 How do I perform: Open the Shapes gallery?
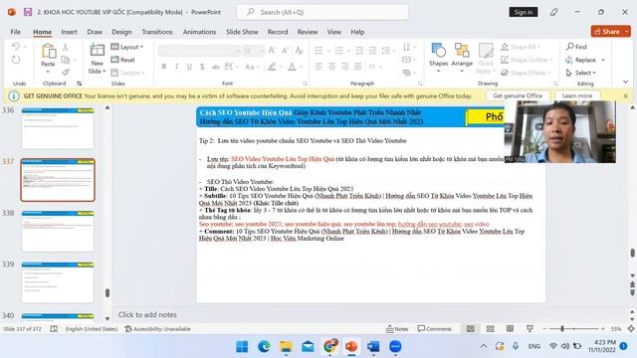click(438, 58)
